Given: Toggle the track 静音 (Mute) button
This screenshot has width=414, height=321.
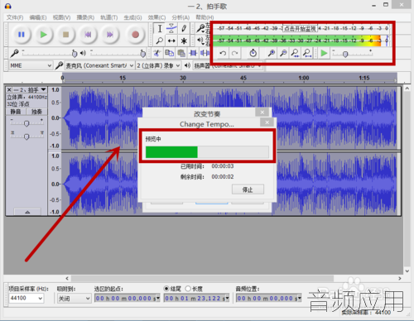Looking at the screenshot, I should 16,112.
